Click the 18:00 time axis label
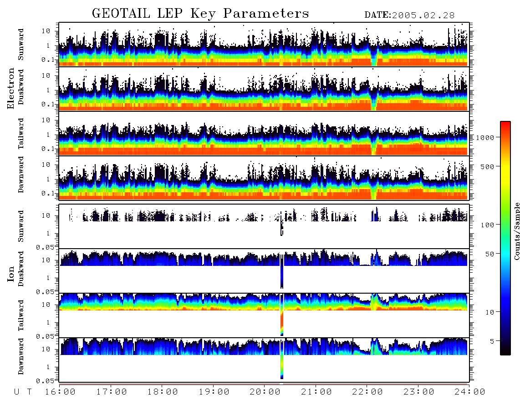 [x=163, y=392]
